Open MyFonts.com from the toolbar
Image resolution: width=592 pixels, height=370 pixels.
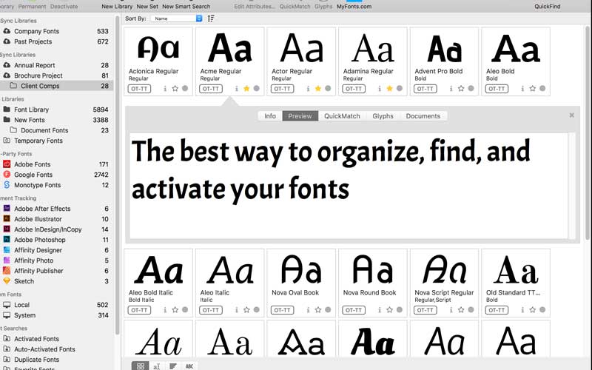(x=354, y=7)
